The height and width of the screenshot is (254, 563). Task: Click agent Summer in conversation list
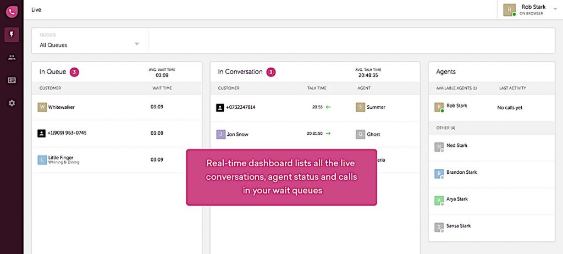pyautogui.click(x=376, y=107)
